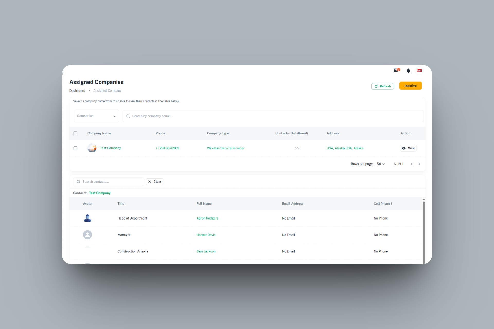The height and width of the screenshot is (329, 494).
Task: Click Contacts (Un Filtered) column header
Action: pos(292,133)
